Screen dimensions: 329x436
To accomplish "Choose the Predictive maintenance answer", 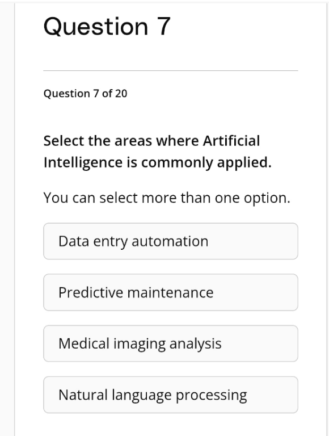I will (171, 292).
